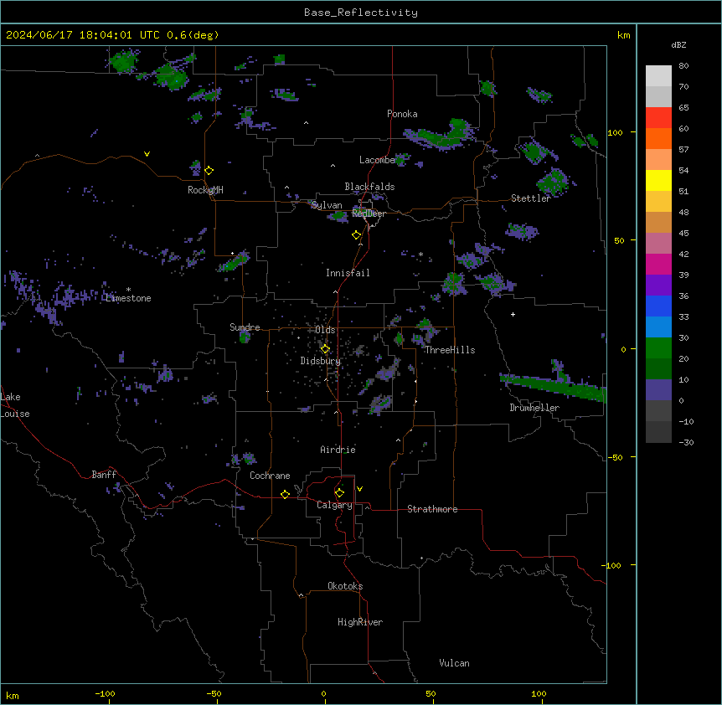Image resolution: width=722 pixels, height=705 pixels.
Task: Click the -30 value on dBZ legend
Action: click(x=686, y=443)
